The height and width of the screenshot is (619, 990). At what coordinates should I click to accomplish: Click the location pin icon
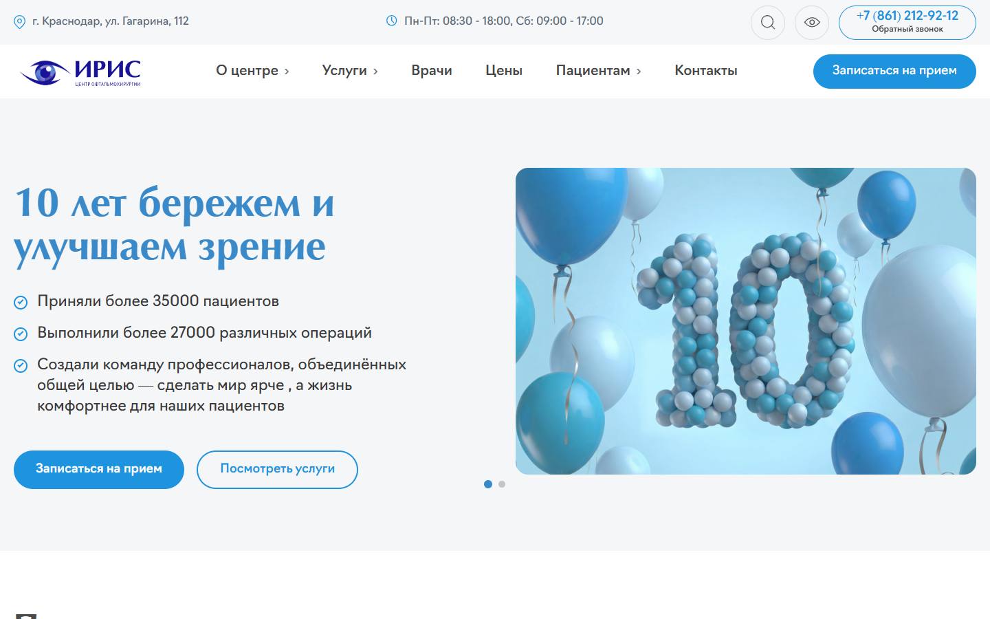pos(19,21)
